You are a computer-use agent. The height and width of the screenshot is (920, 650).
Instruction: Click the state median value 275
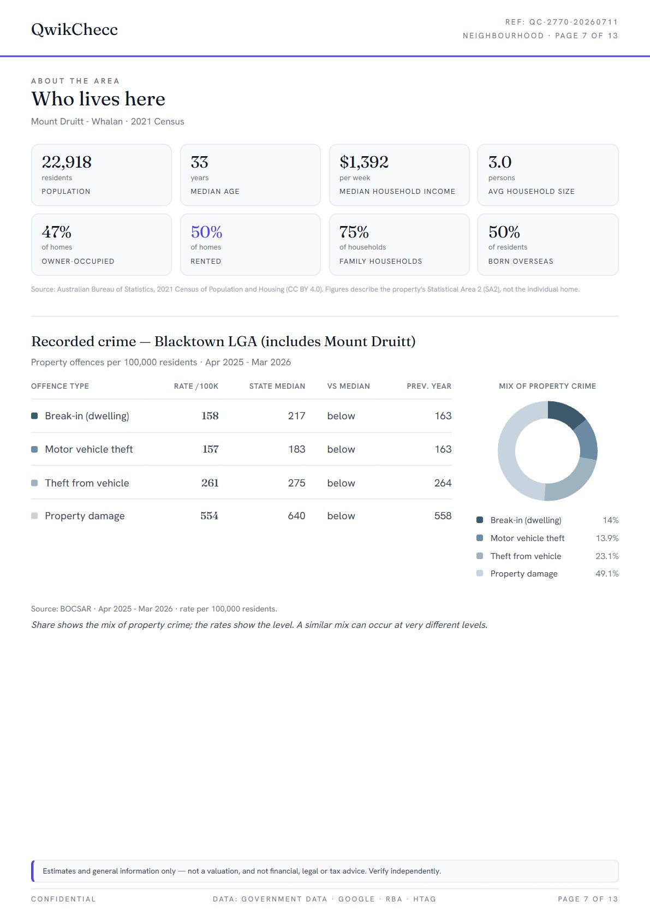pyautogui.click(x=296, y=483)
